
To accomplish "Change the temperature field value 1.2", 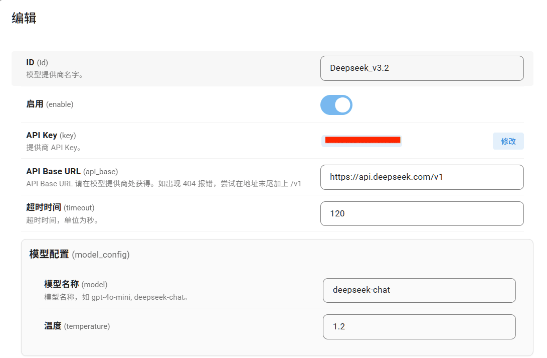I will [419, 327].
